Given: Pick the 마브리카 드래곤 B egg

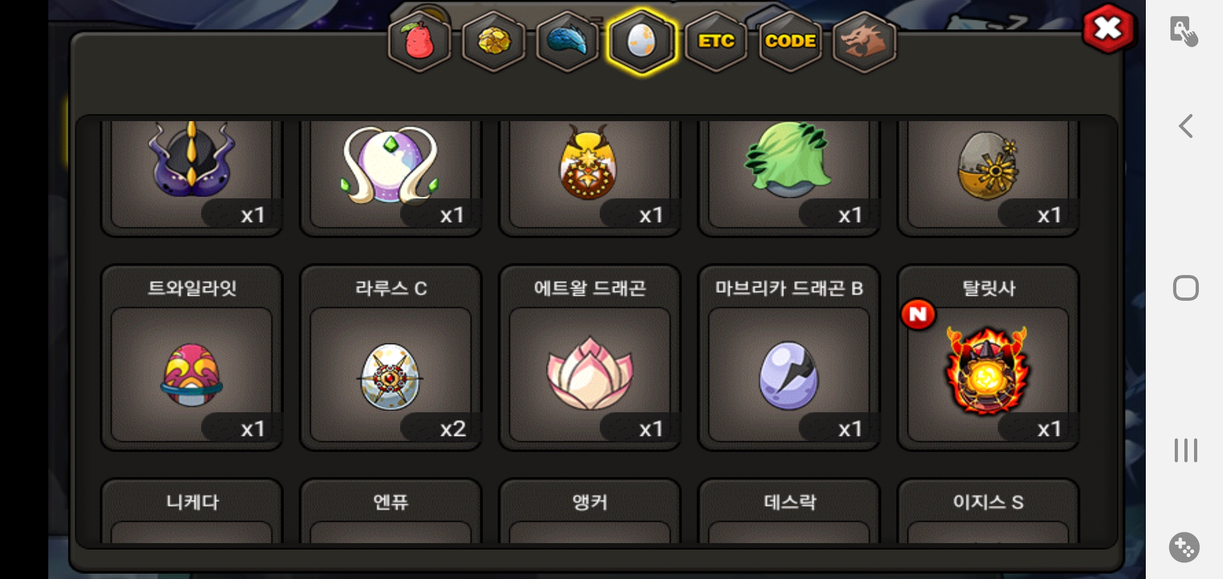Looking at the screenshot, I should tap(789, 358).
